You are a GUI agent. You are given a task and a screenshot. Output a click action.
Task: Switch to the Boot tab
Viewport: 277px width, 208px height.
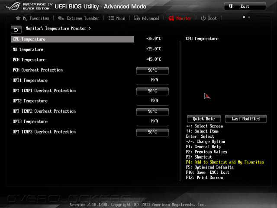point(209,18)
